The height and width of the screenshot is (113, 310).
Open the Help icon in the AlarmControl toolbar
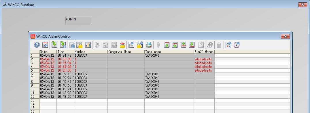[x=37, y=45]
